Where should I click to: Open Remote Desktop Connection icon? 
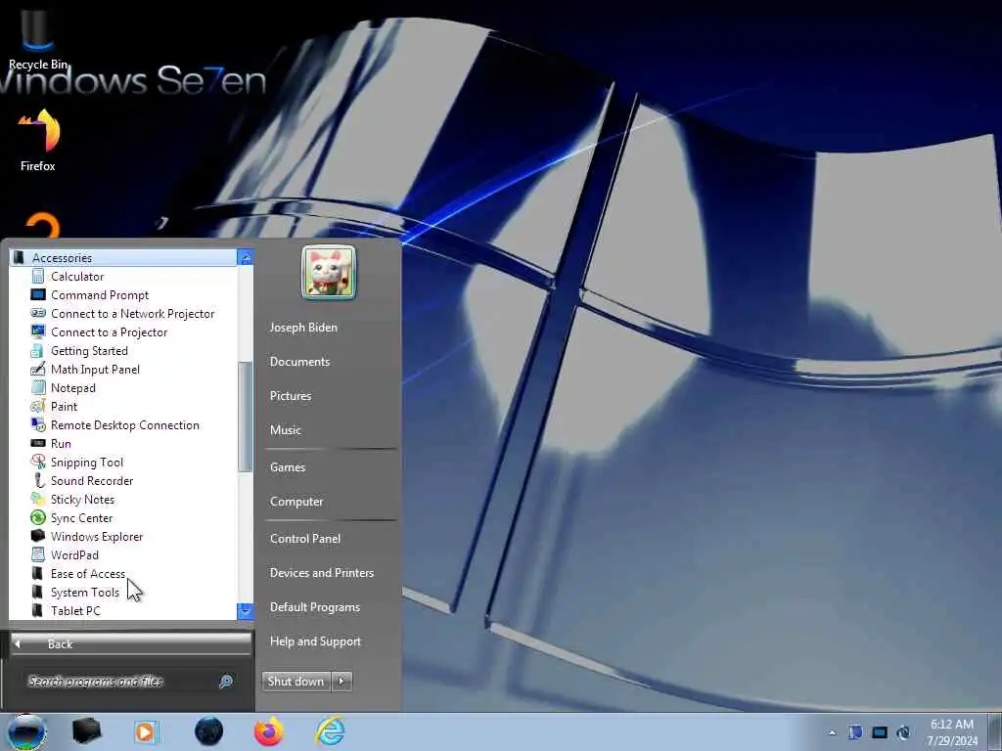coord(38,424)
